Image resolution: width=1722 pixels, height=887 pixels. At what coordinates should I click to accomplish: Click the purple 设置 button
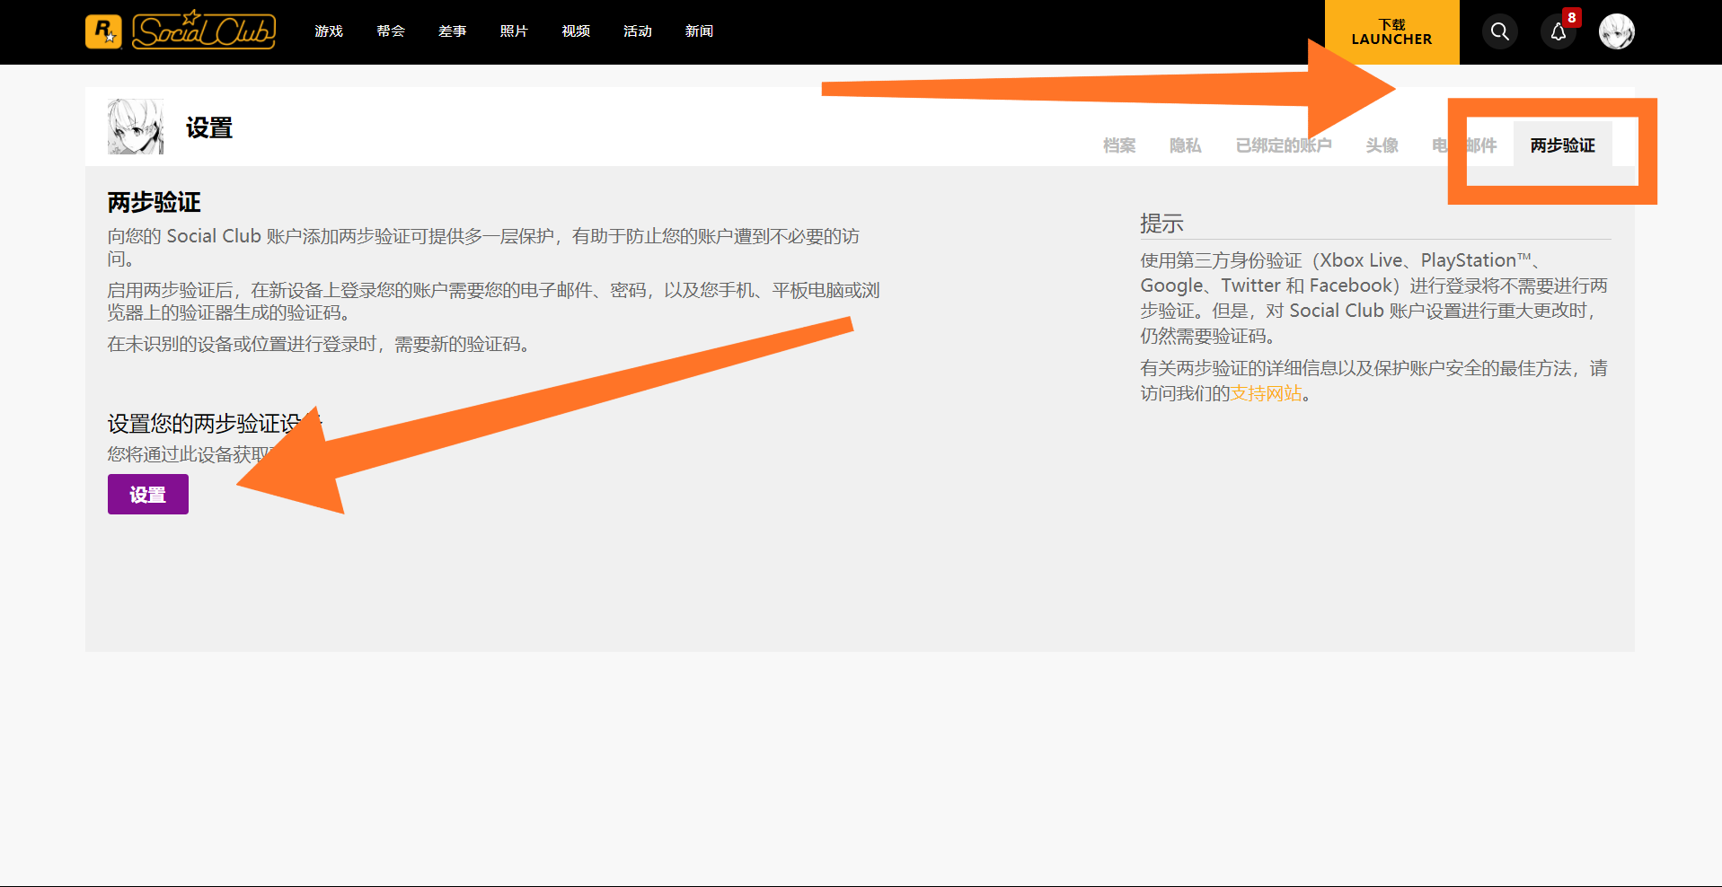pyautogui.click(x=148, y=495)
